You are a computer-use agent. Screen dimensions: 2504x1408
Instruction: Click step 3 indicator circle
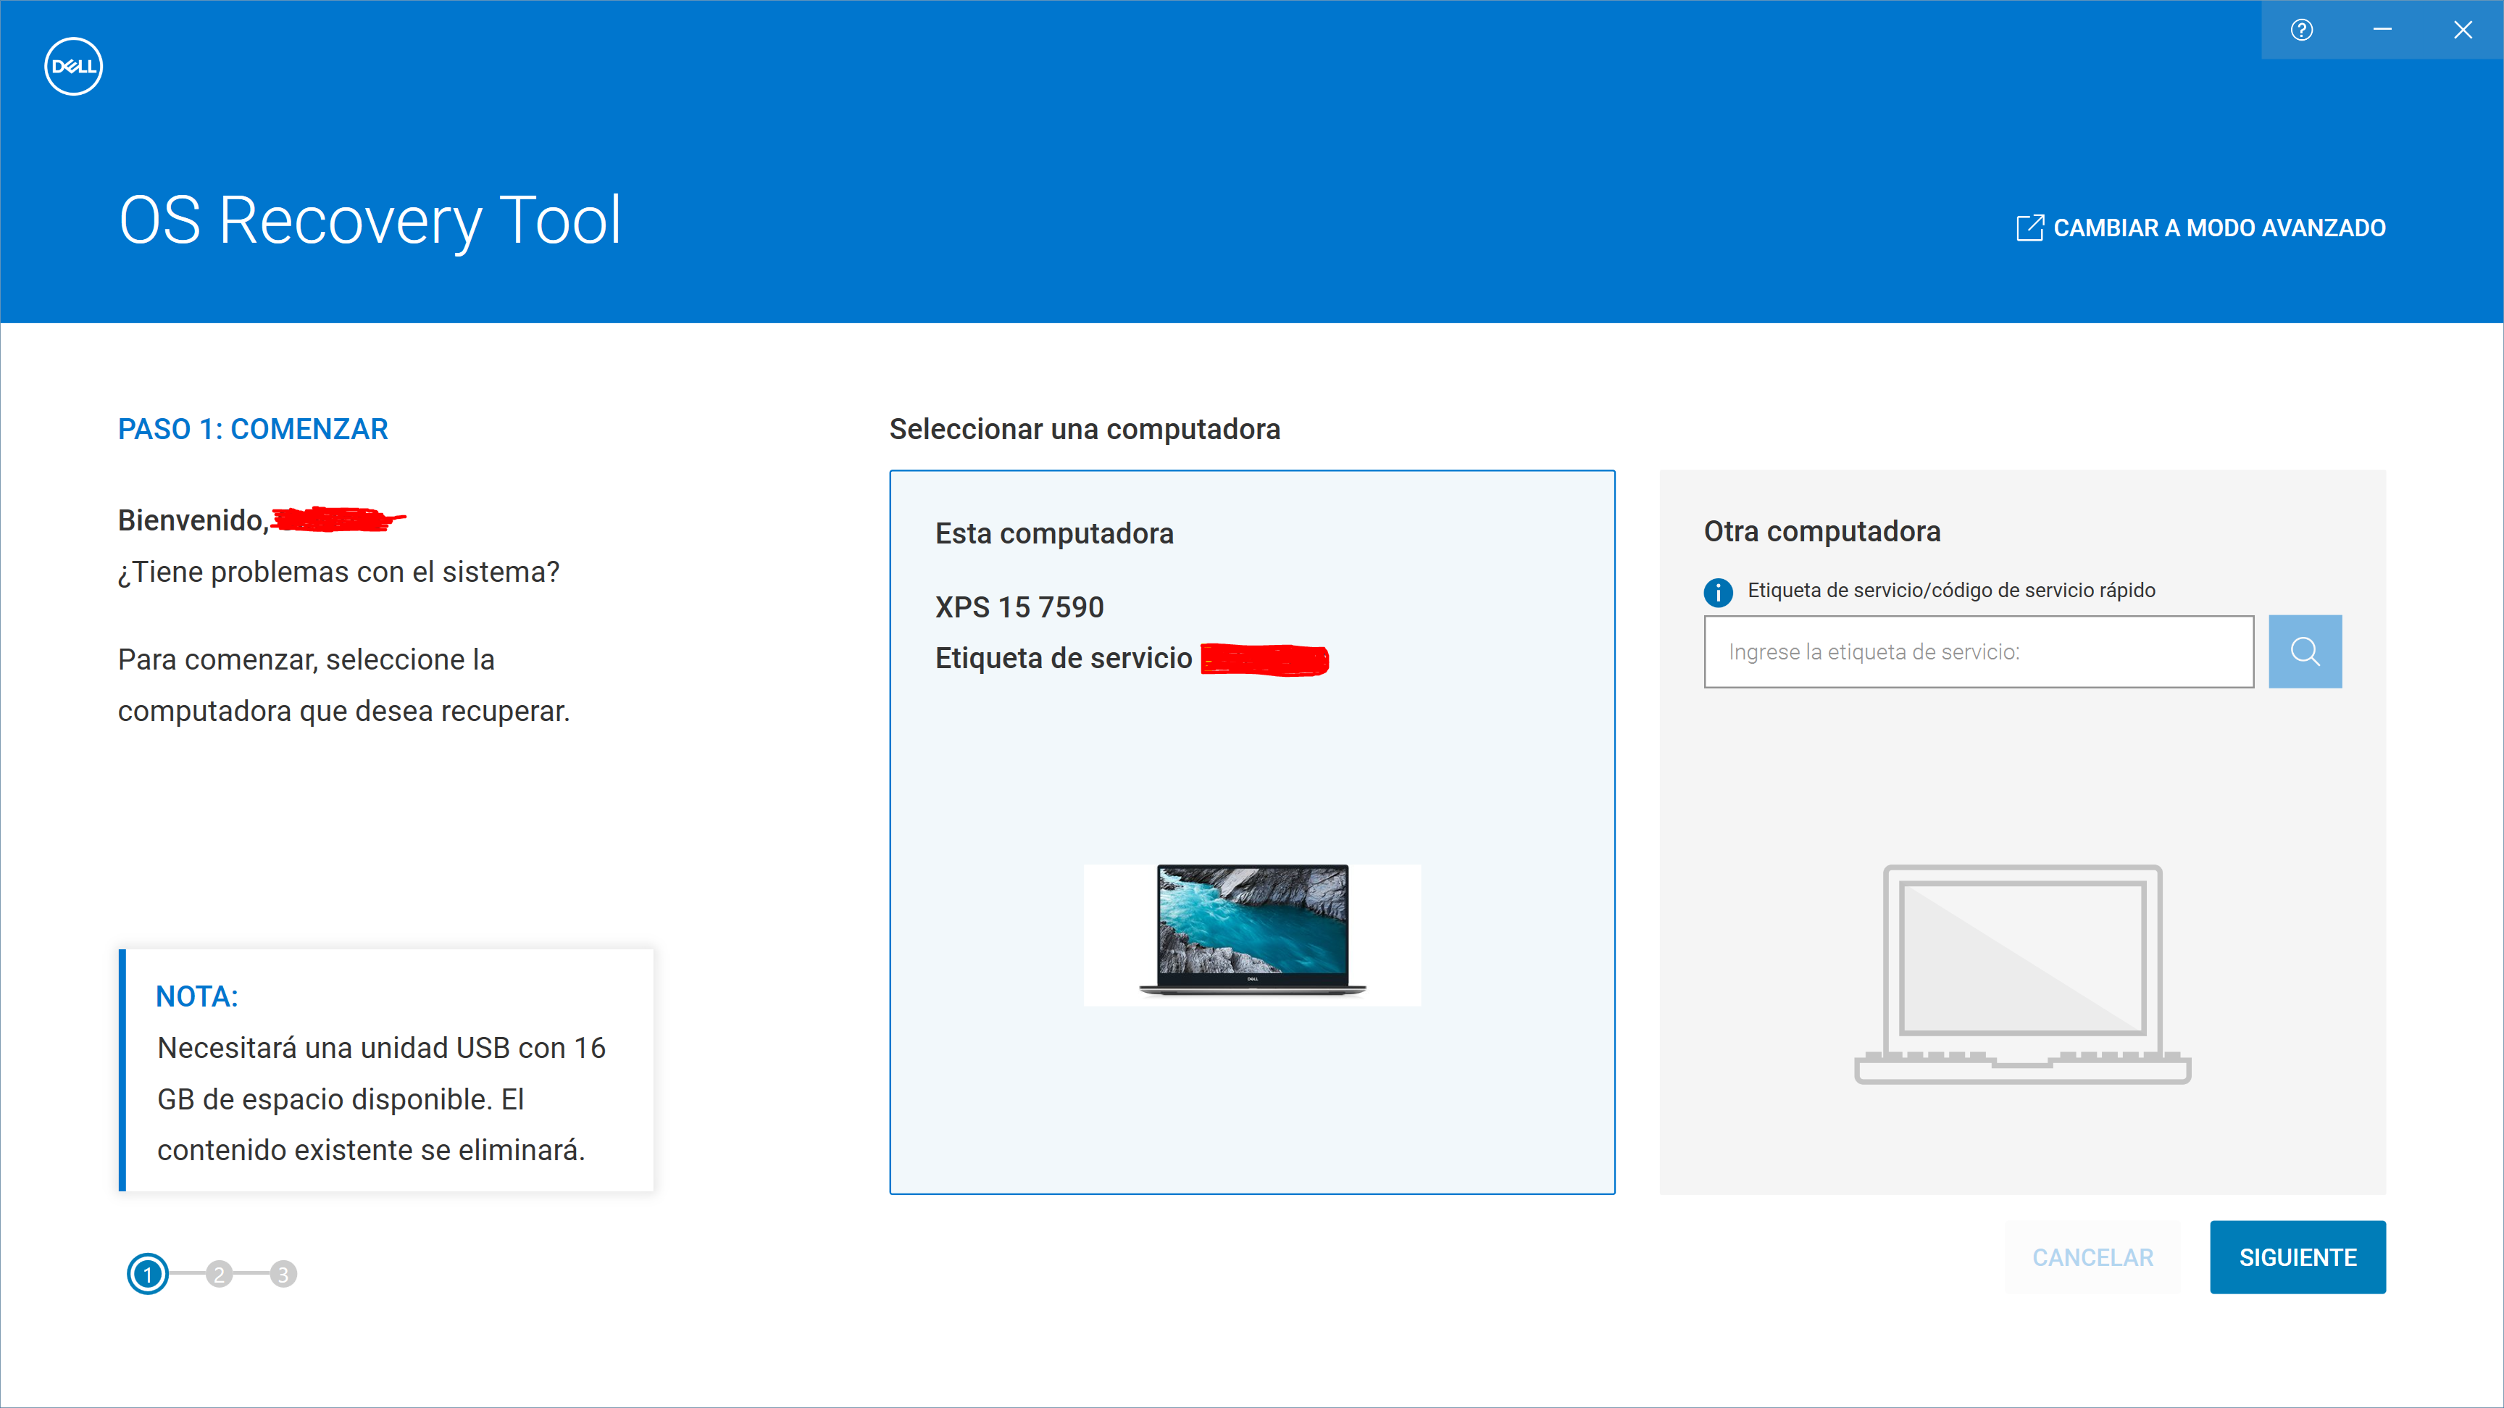(x=283, y=1274)
